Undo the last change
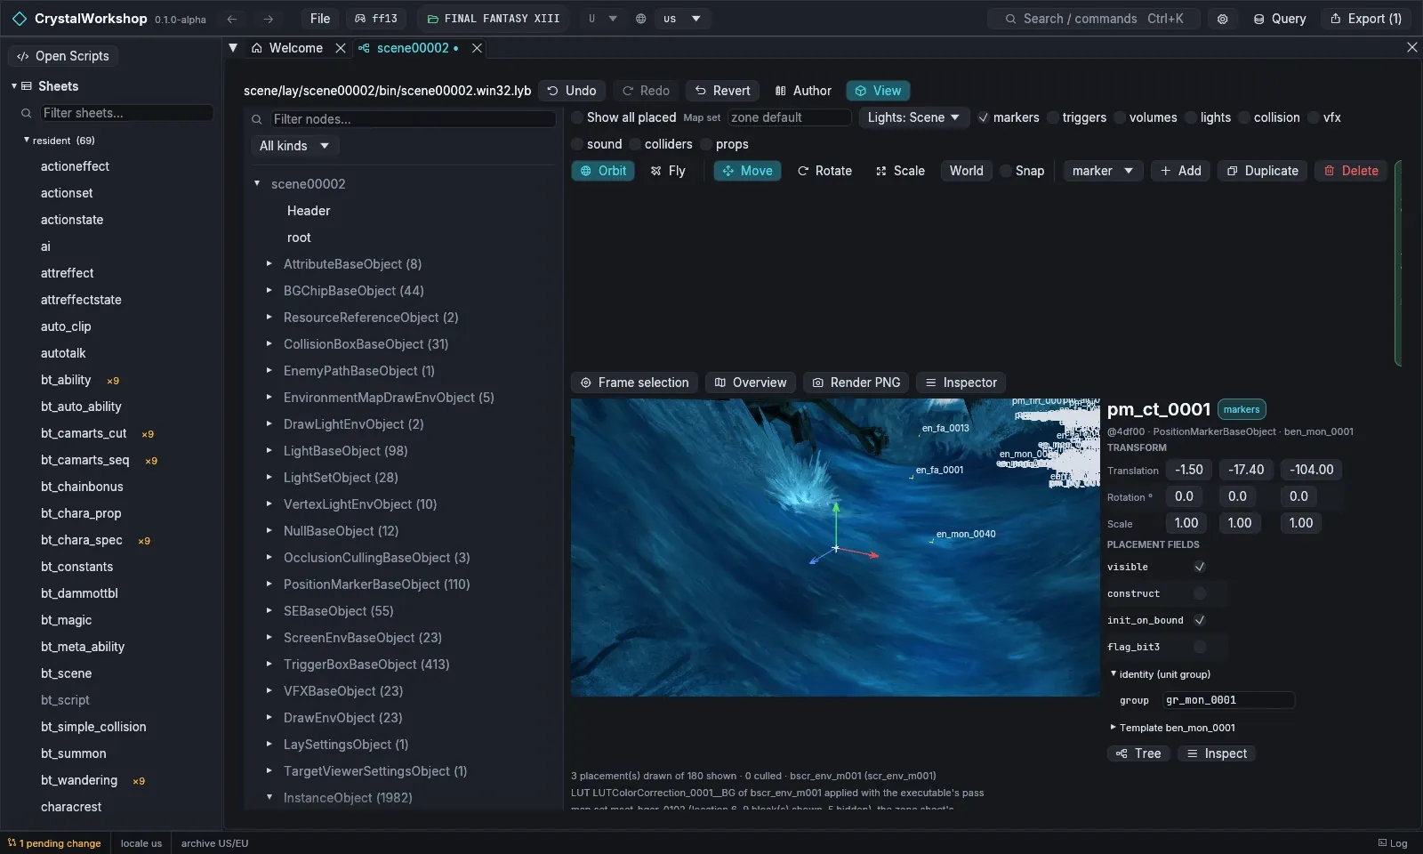1423x854 pixels. coord(572,91)
